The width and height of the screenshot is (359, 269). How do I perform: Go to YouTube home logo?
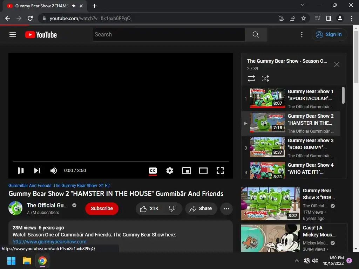coord(41,35)
